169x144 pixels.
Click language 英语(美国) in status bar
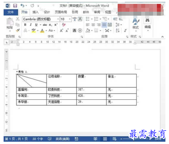coord(62,139)
